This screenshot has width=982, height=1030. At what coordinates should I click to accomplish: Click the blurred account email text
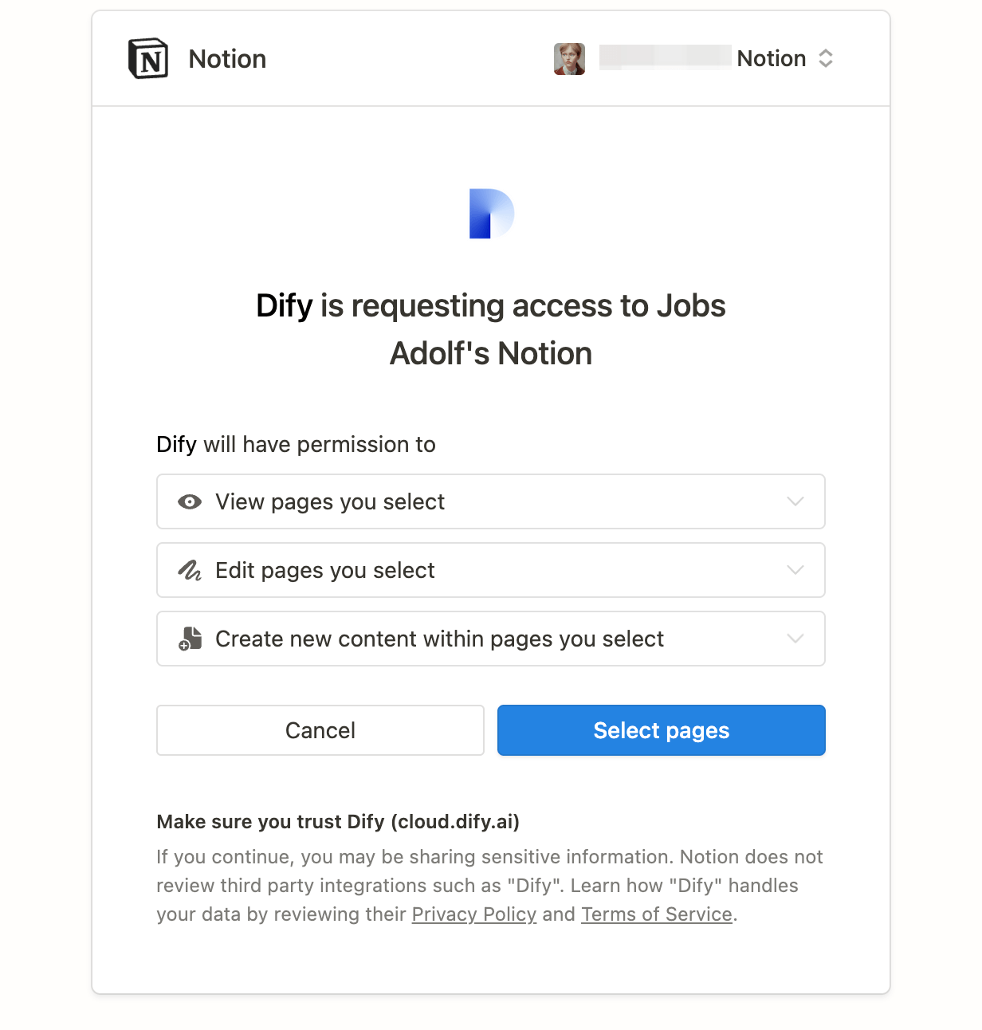(x=666, y=57)
